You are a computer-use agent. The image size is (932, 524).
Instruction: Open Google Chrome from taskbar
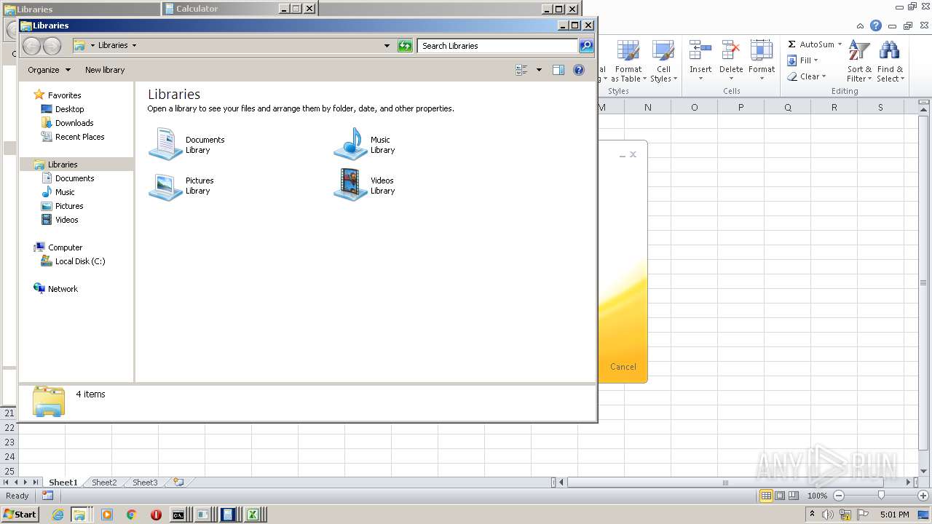click(131, 515)
